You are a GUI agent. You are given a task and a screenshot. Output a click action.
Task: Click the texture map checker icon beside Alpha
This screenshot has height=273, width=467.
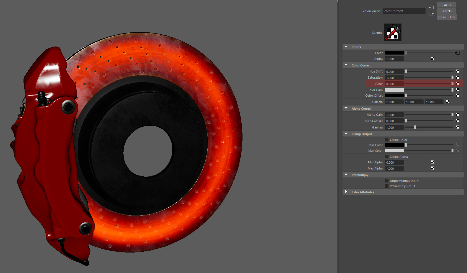(x=433, y=58)
